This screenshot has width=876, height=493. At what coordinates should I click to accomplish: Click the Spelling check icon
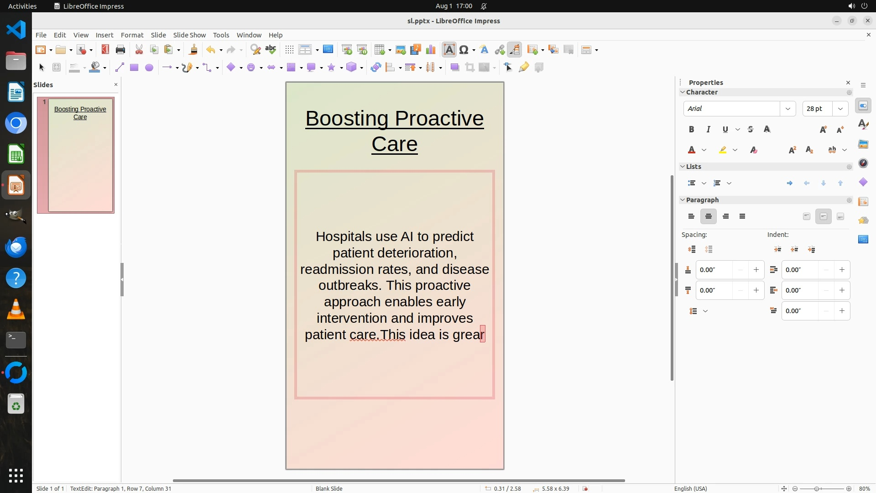click(x=271, y=50)
